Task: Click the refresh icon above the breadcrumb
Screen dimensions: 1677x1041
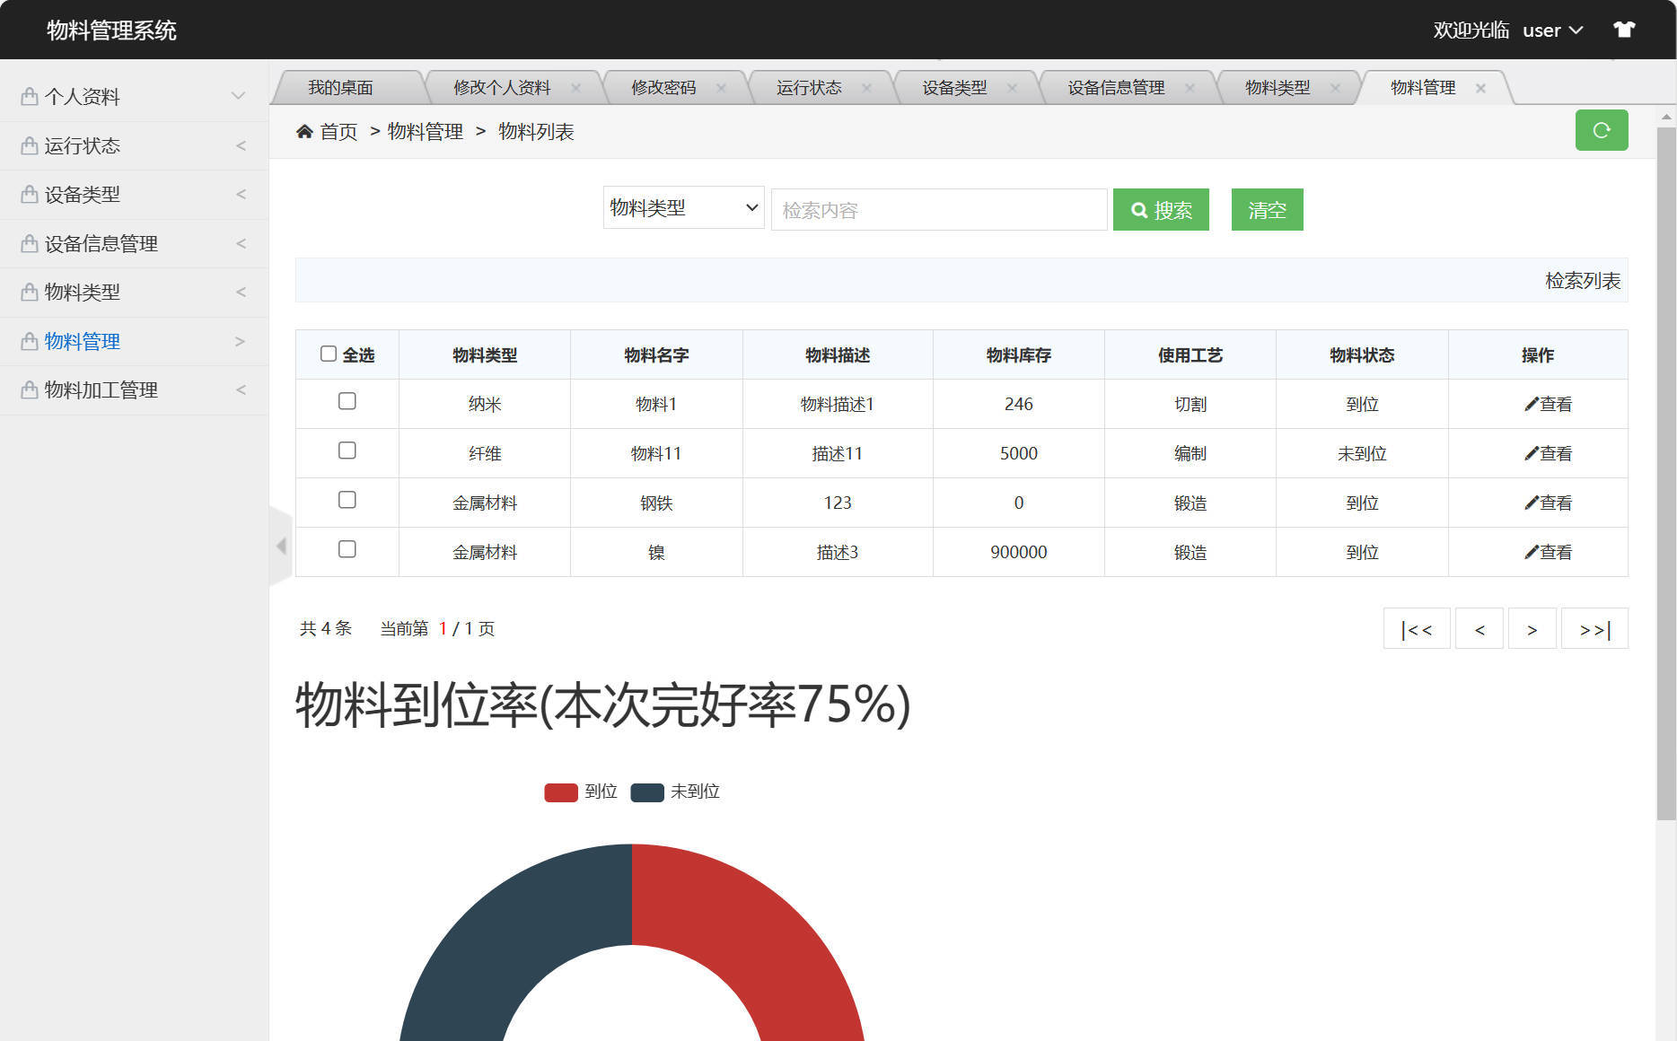Action: click(x=1602, y=130)
